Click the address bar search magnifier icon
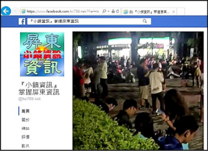Image resolution: width=208 pixels, height=151 pixels. coord(104,11)
